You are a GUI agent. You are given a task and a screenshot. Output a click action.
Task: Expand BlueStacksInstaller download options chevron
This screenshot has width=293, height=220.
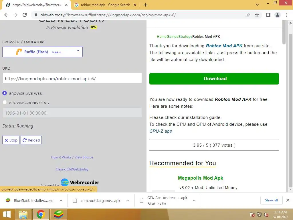coord(61,201)
